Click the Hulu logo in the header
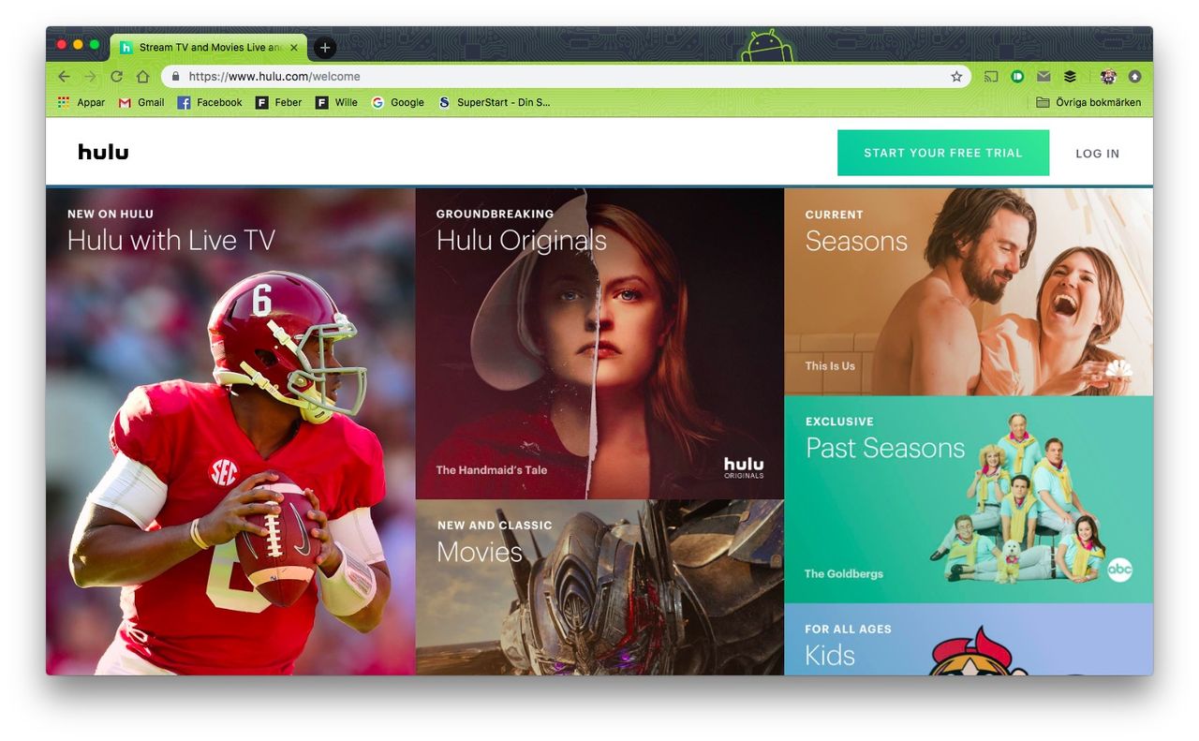1199x741 pixels. (103, 152)
